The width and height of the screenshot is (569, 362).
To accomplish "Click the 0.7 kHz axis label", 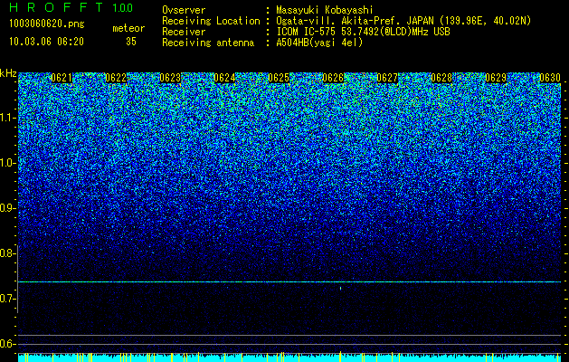I will coord(7,299).
